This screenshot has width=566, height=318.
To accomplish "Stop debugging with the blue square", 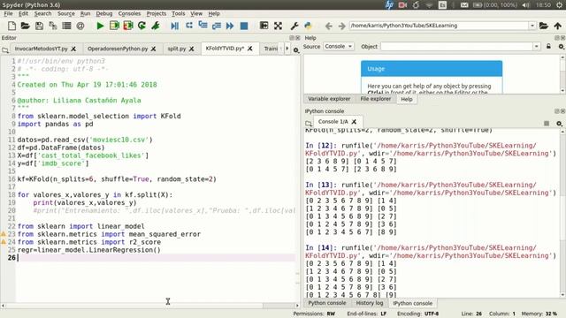I will [x=244, y=26].
